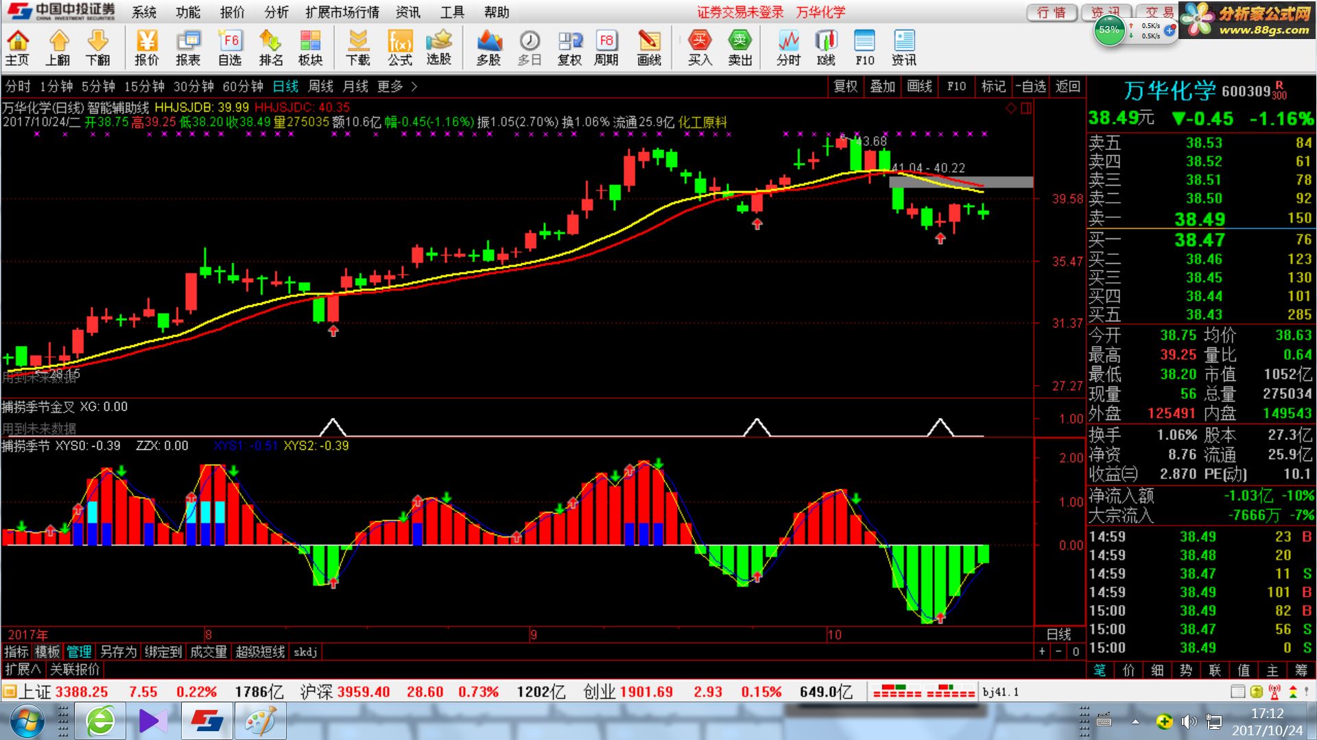This screenshot has height=740, width=1317.
Task: Select the 价 price distribution tab
Action: (1128, 670)
